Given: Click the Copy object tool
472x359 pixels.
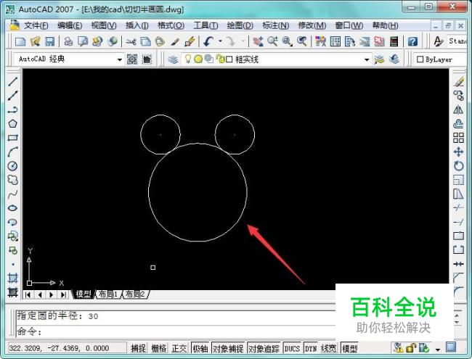Looking at the screenshot, I should point(458,96).
